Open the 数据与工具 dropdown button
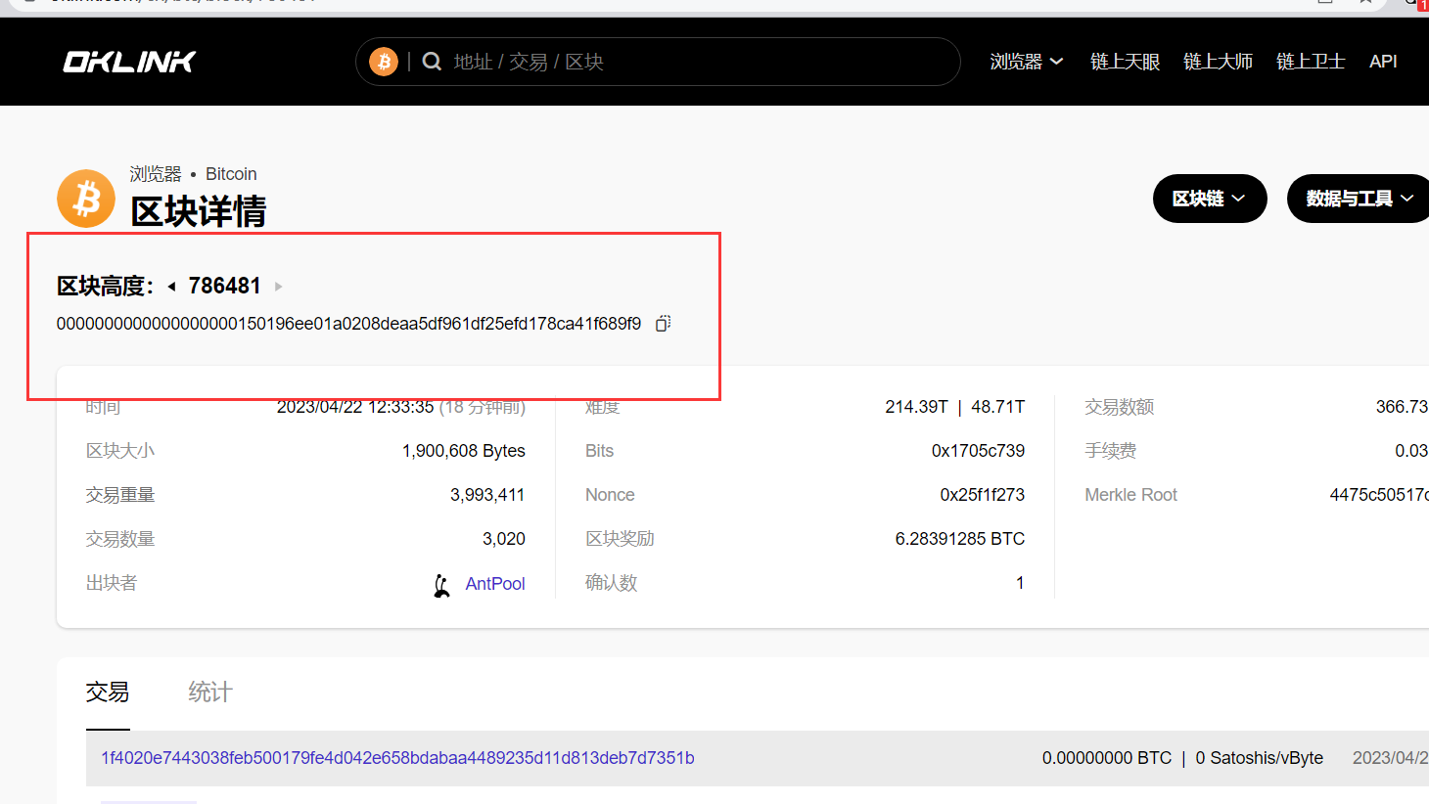Viewport: 1429px width, 804px height. 1359,199
